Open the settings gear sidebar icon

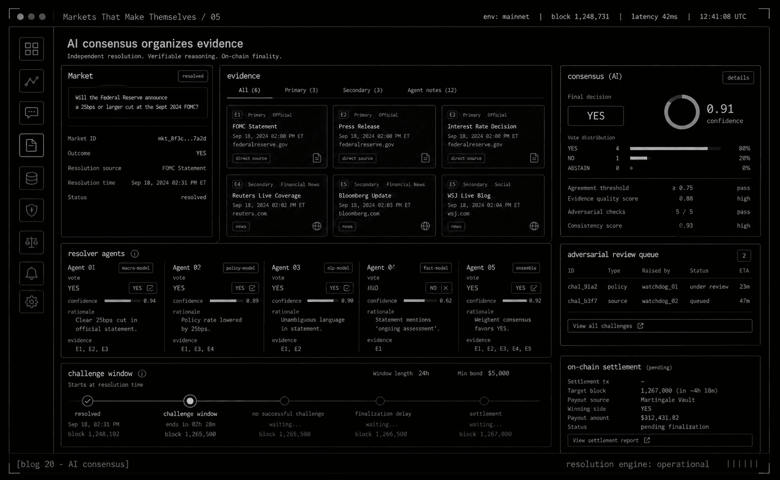pyautogui.click(x=32, y=302)
